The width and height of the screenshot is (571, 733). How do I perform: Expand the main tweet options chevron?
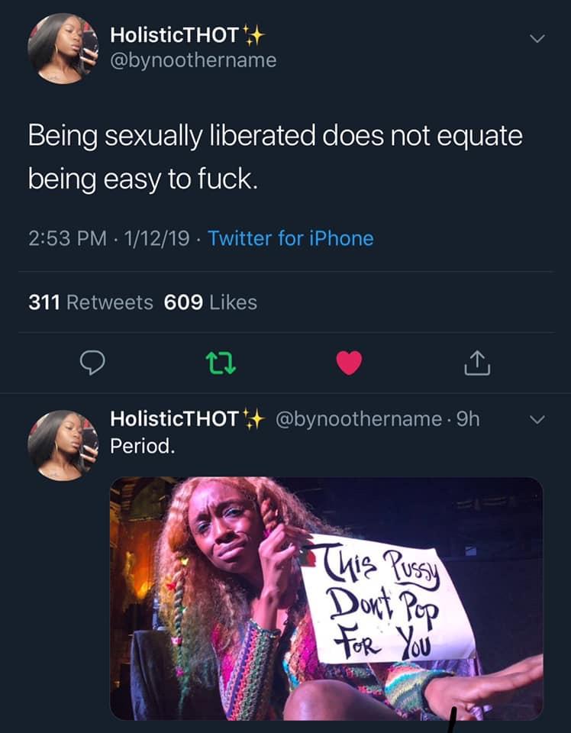[537, 38]
